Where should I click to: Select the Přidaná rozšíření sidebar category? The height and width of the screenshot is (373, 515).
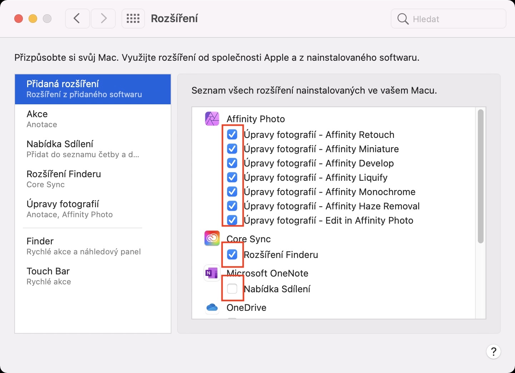(93, 89)
